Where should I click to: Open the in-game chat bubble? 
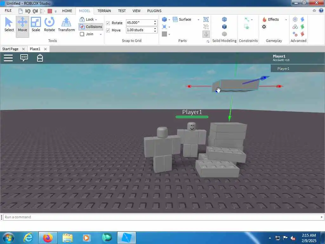[24, 58]
